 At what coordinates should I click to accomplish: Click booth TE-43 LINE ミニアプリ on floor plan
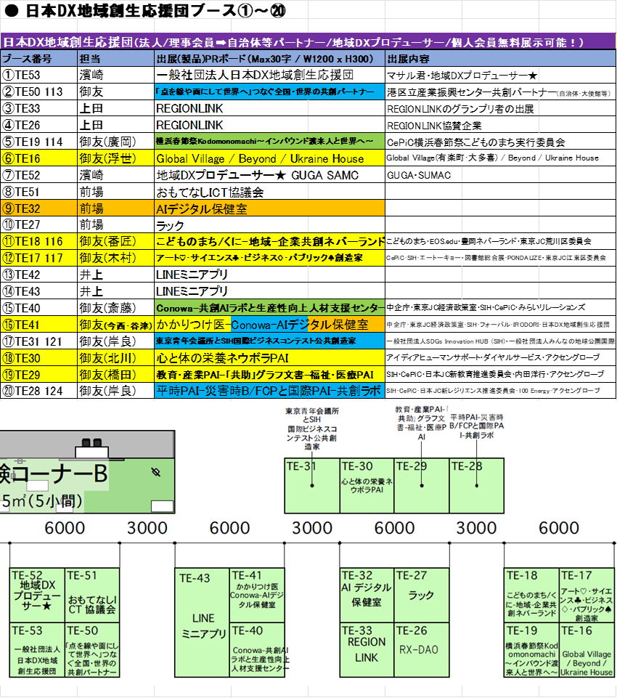203,622
